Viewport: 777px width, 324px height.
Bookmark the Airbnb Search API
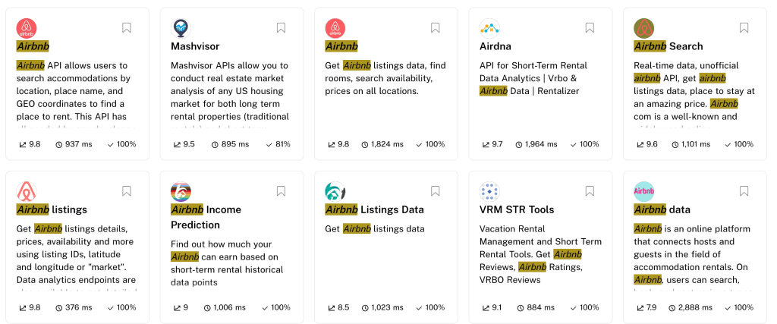[744, 28]
